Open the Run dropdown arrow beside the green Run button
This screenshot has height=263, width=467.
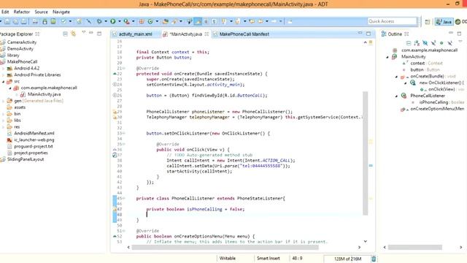click(x=120, y=21)
